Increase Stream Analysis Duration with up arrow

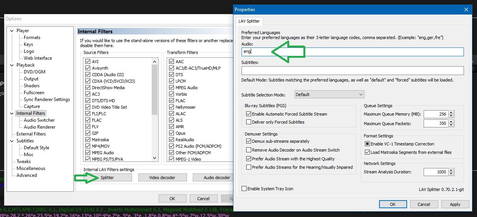coord(451,170)
